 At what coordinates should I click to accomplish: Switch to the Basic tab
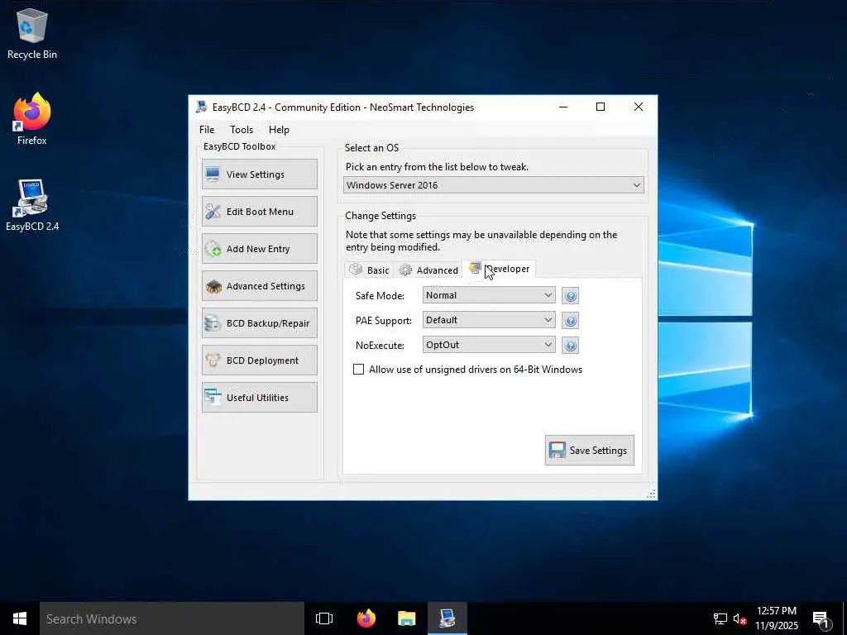click(370, 270)
